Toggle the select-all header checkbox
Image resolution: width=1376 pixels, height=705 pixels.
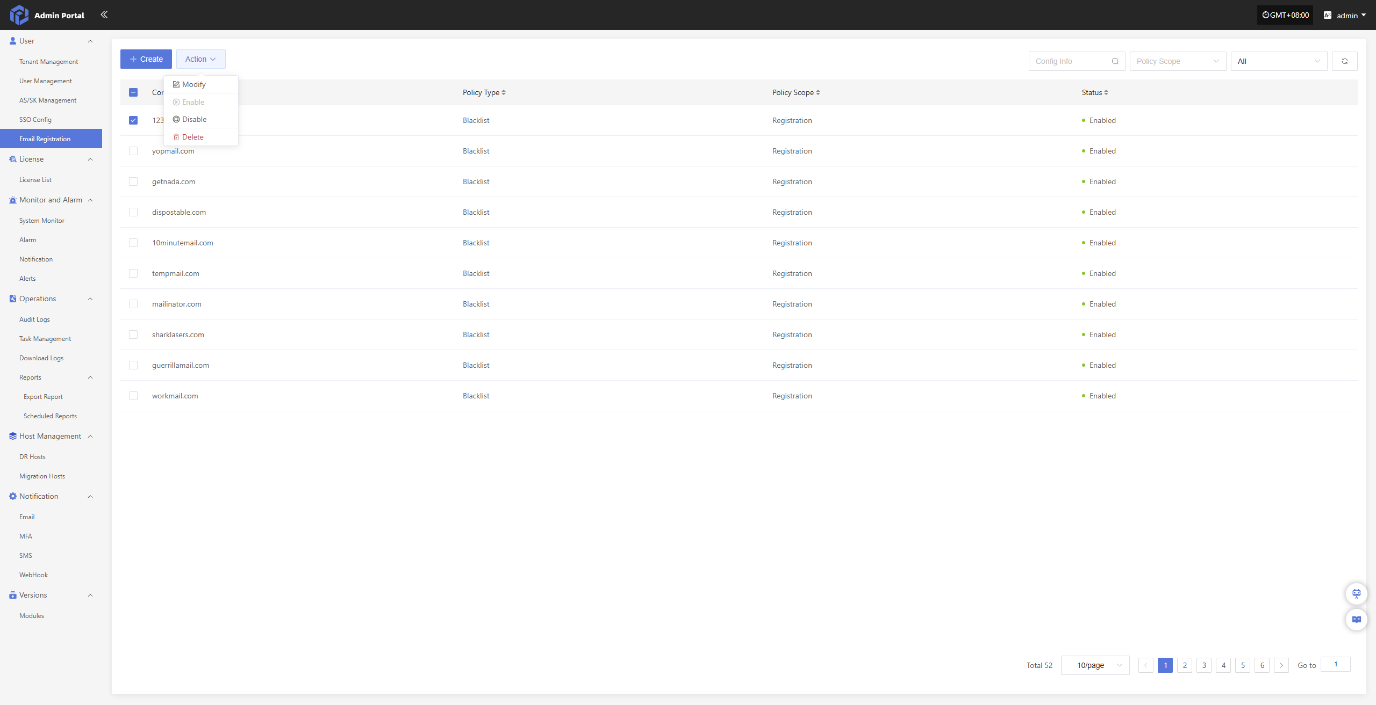click(133, 92)
